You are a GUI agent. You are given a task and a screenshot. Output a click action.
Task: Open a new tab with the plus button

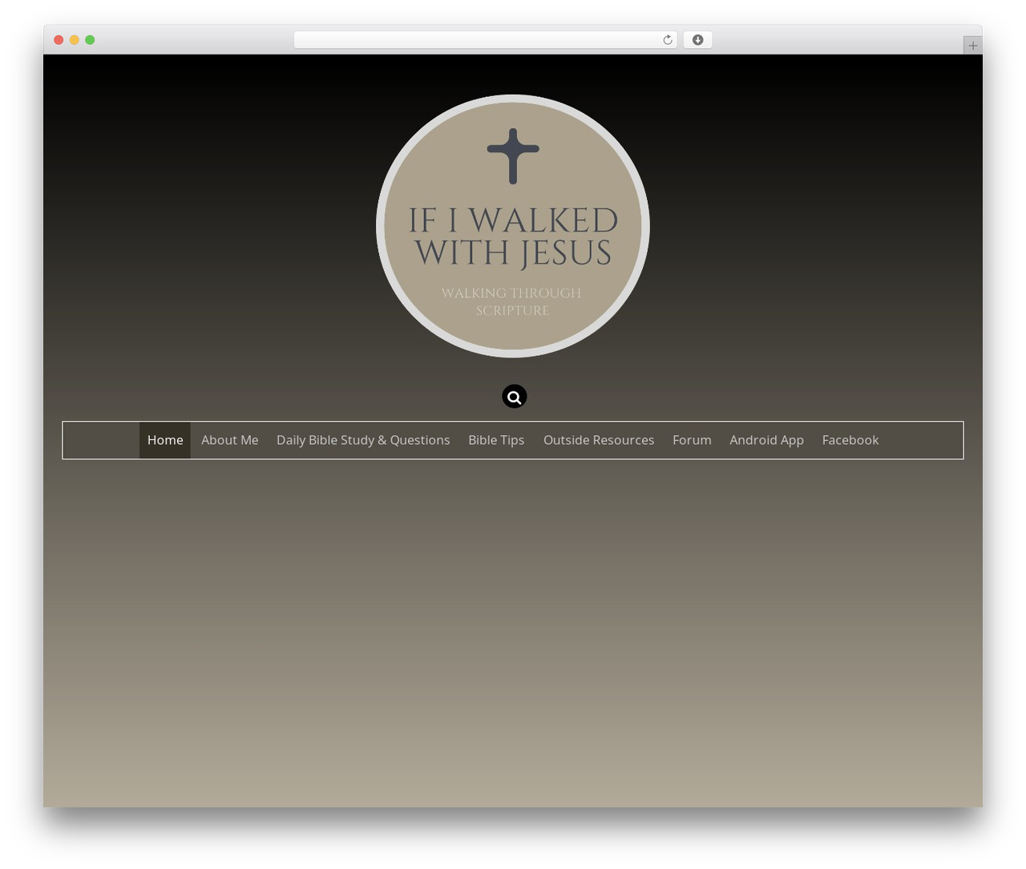pos(972,46)
